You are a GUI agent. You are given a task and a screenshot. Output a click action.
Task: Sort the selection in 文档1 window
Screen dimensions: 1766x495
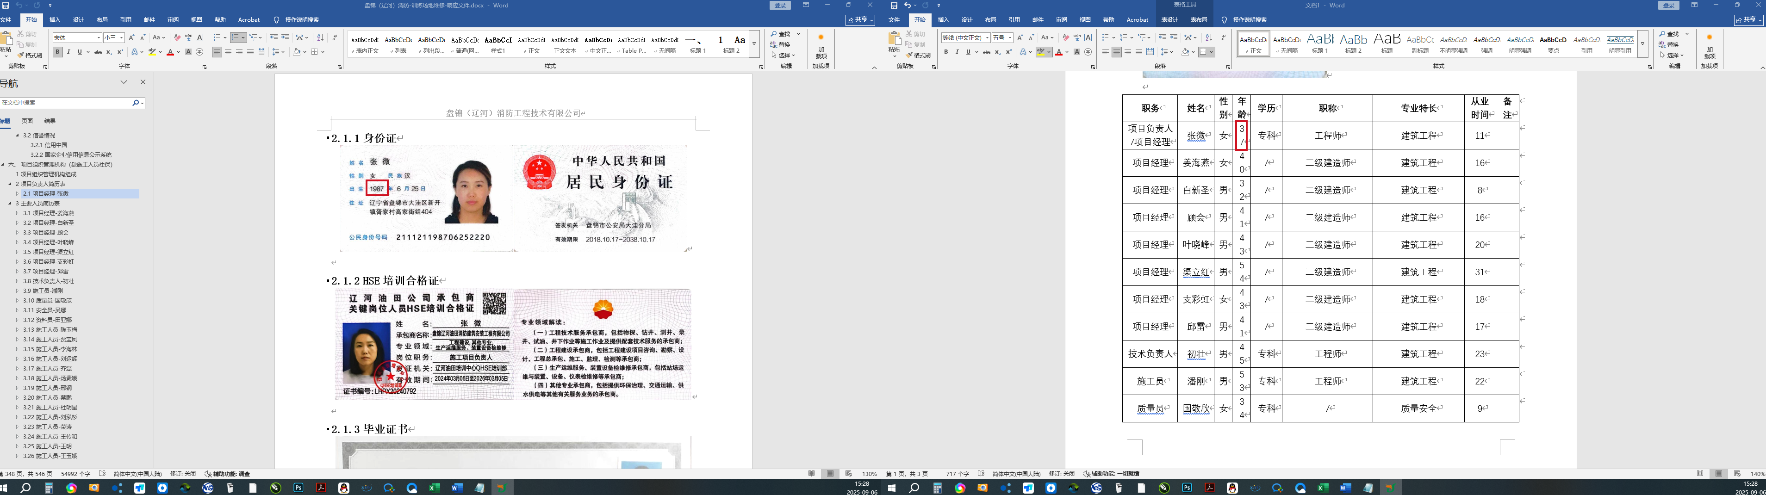[1209, 38]
